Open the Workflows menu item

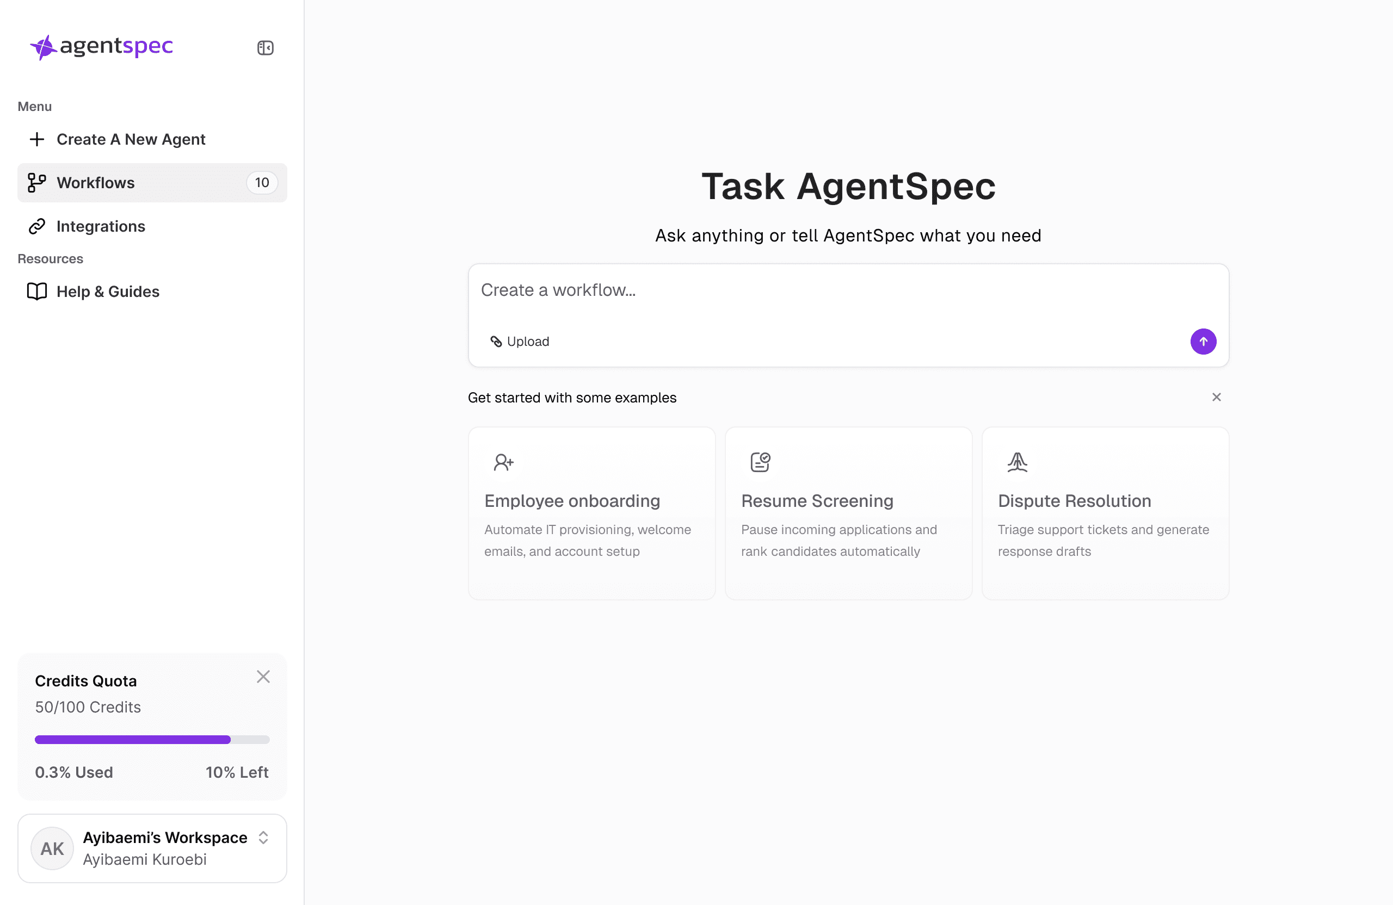click(95, 183)
